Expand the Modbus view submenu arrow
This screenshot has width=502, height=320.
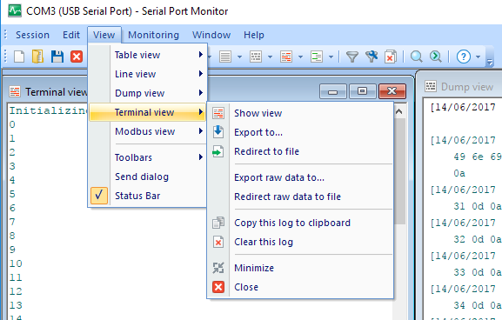pyautogui.click(x=201, y=131)
